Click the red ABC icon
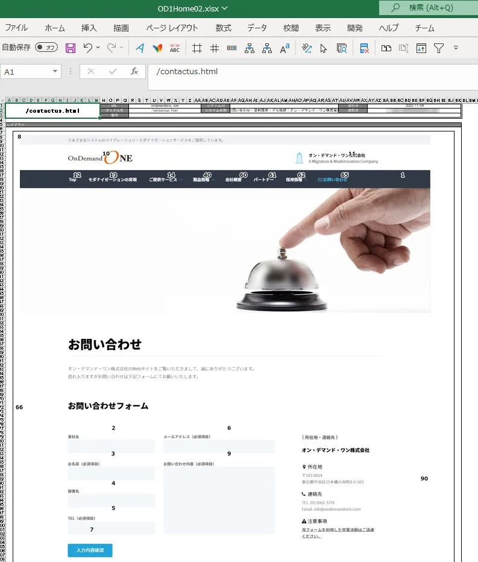The image size is (478, 562). tap(175, 48)
